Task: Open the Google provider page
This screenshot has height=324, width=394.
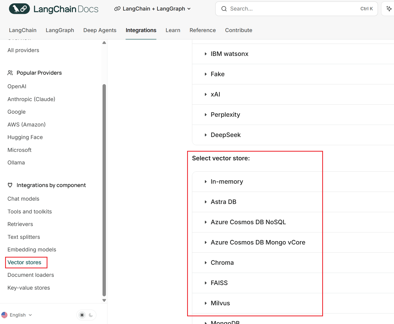Action: [17, 112]
